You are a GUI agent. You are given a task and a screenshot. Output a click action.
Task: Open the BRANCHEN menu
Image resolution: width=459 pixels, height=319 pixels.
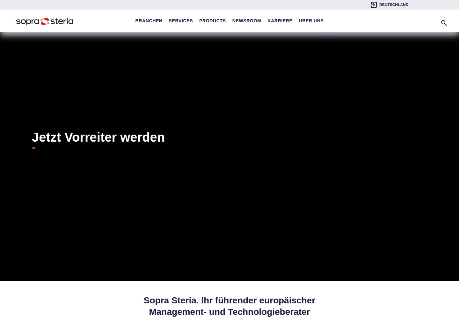pos(149,21)
